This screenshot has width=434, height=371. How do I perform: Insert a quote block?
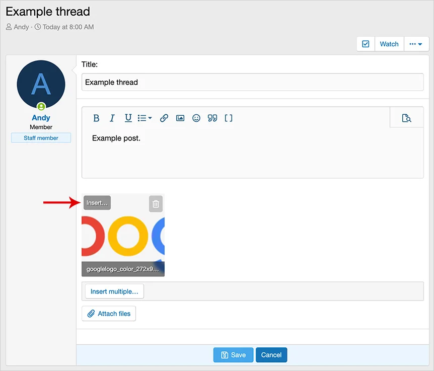[x=212, y=118]
